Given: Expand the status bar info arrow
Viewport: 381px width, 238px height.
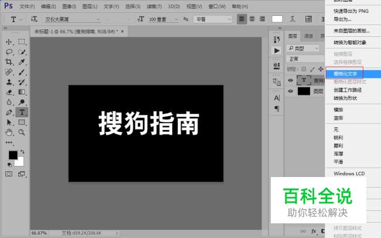Looking at the screenshot, I should coord(117,233).
